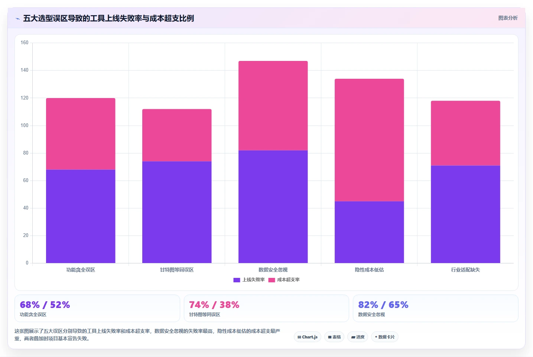The image size is (533, 357).
Task: Click the 成本超支率 legend label text
Action: [288, 280]
